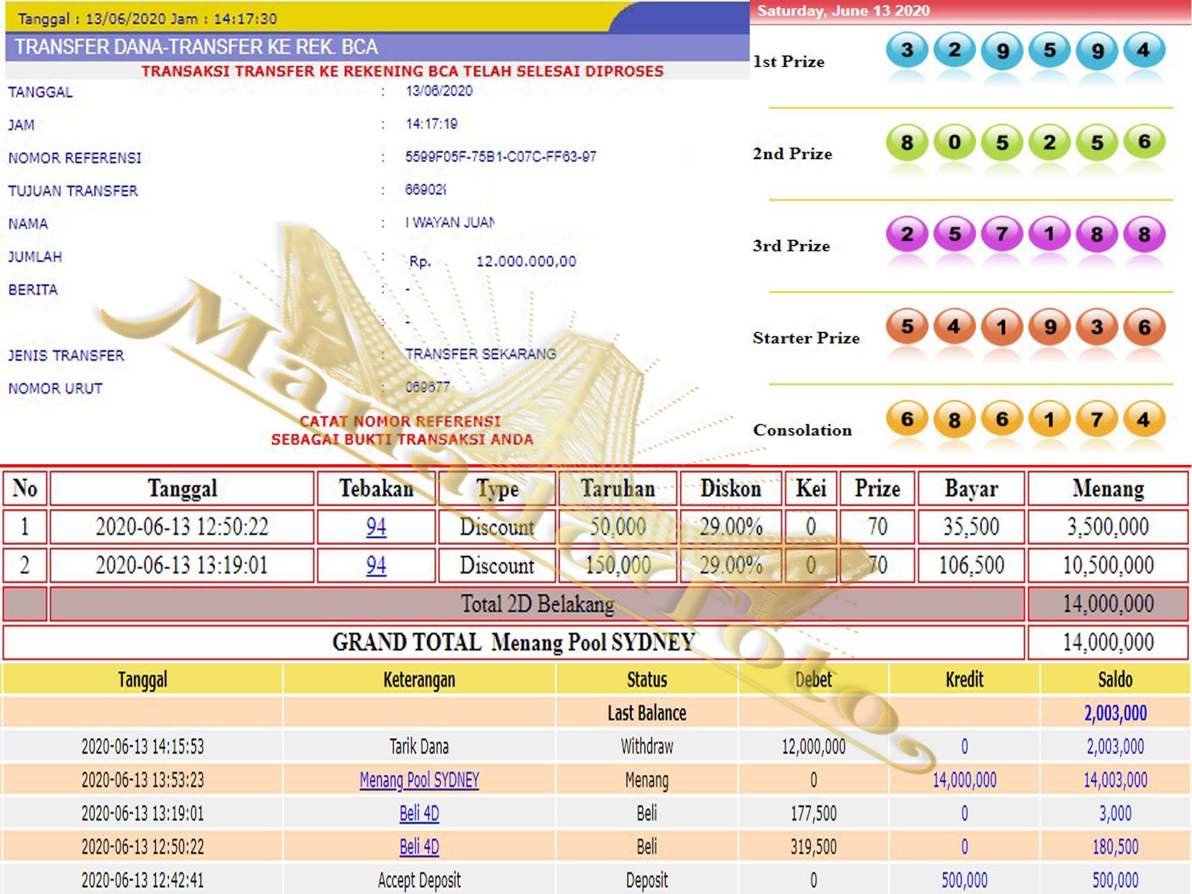The width and height of the screenshot is (1192, 894).
Task: Click the first orange ball 5 in Starter Prize
Action: coord(907,327)
